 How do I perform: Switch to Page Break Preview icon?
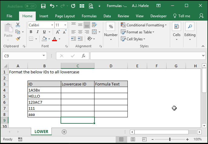click(144, 139)
